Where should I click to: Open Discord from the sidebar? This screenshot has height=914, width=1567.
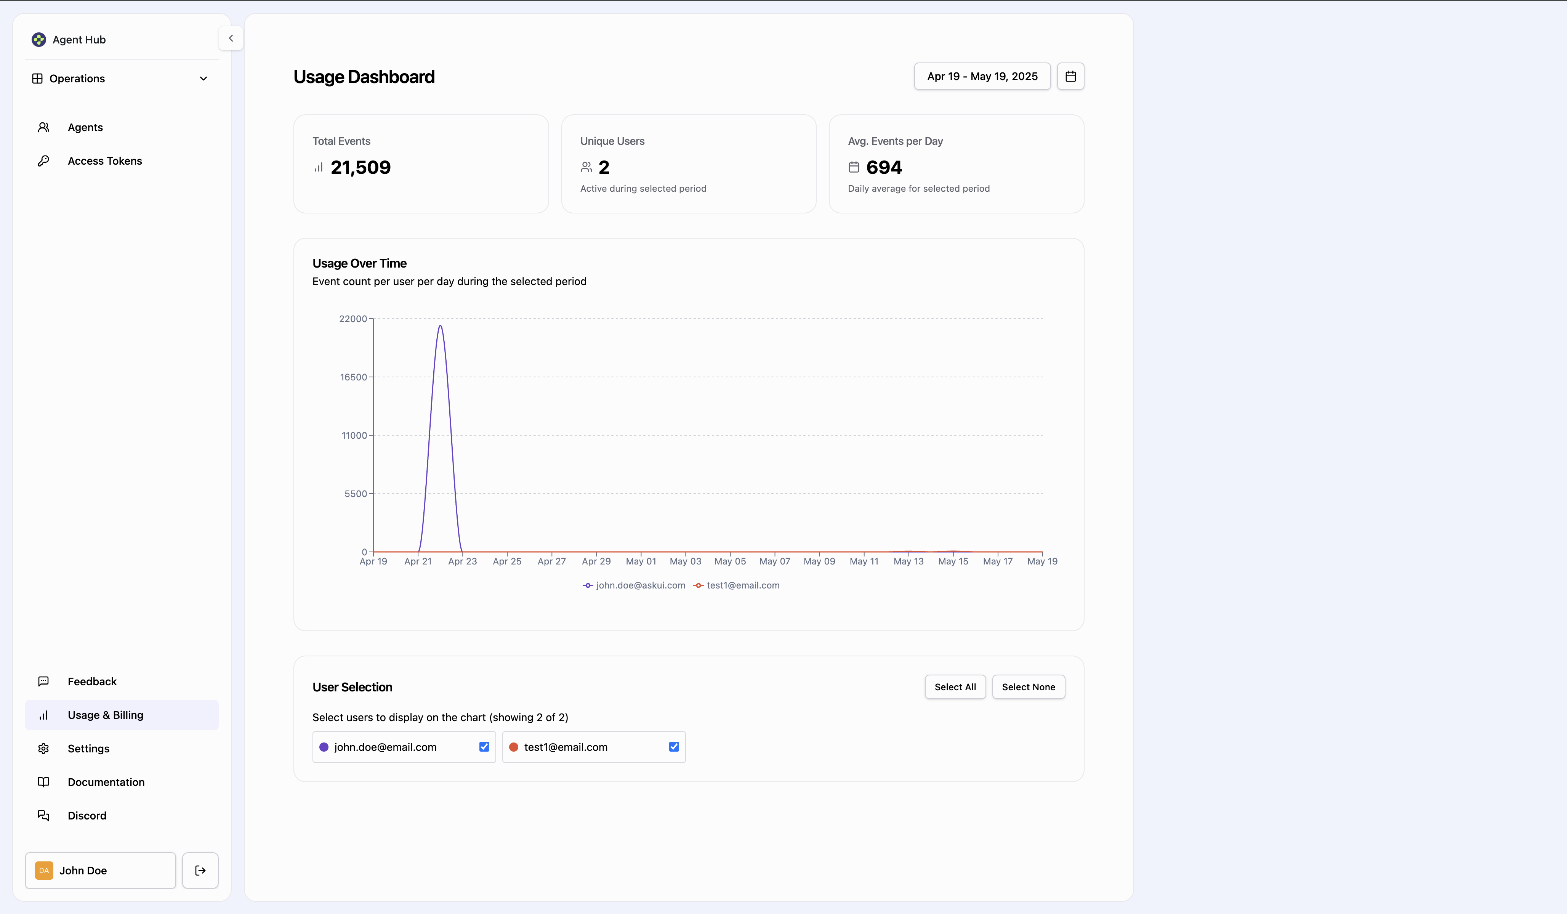pyautogui.click(x=87, y=815)
